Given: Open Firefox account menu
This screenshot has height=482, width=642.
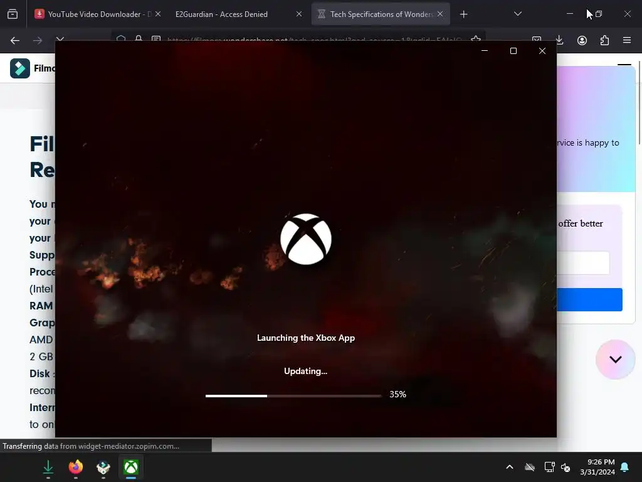Looking at the screenshot, I should (582, 40).
